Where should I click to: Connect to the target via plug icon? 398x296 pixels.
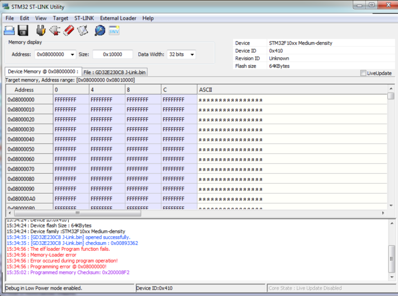(x=41, y=31)
